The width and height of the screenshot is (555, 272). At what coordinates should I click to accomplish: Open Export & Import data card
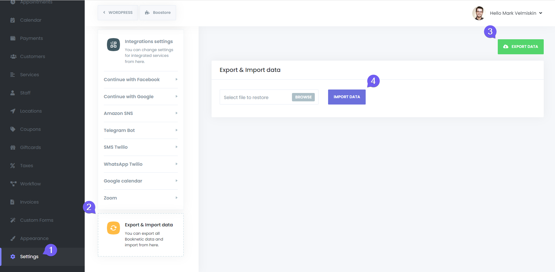coord(141,235)
